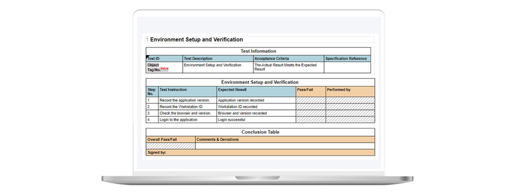Click the empty Comments & Deviations cell
The width and height of the screenshot is (518, 193).
pyautogui.click(x=285, y=146)
